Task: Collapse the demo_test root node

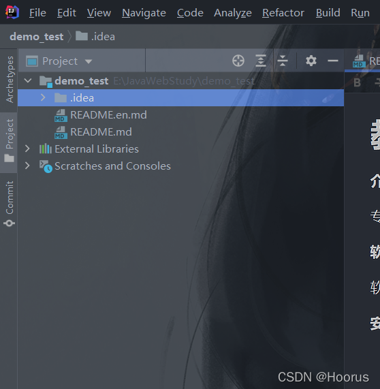Action: coord(28,80)
